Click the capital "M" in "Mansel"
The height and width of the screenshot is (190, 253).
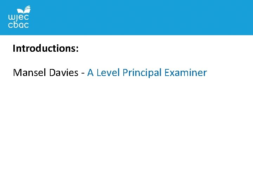coord(17,73)
